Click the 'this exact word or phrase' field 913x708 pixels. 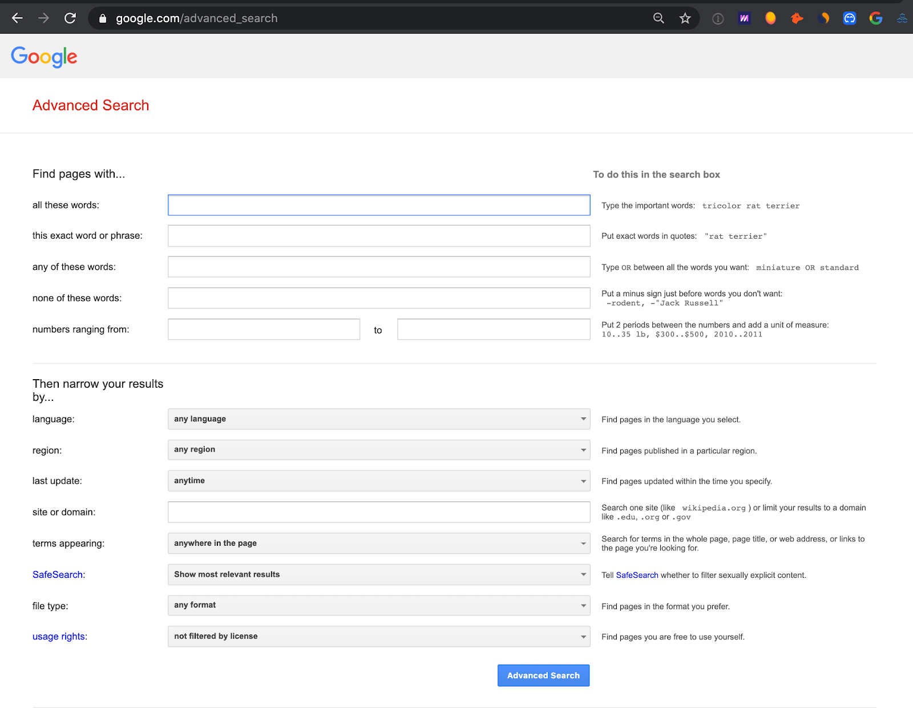[379, 236]
